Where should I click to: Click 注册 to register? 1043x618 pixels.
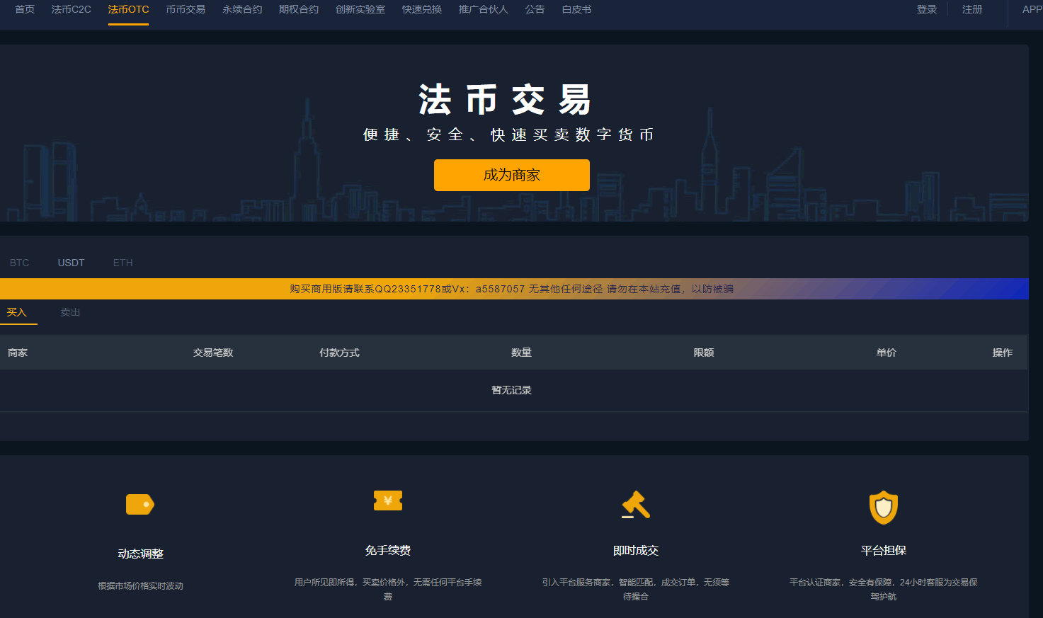(972, 10)
